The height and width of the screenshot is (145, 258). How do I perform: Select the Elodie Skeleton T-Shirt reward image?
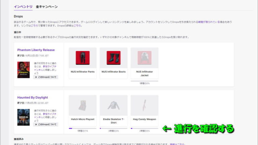[114, 105]
